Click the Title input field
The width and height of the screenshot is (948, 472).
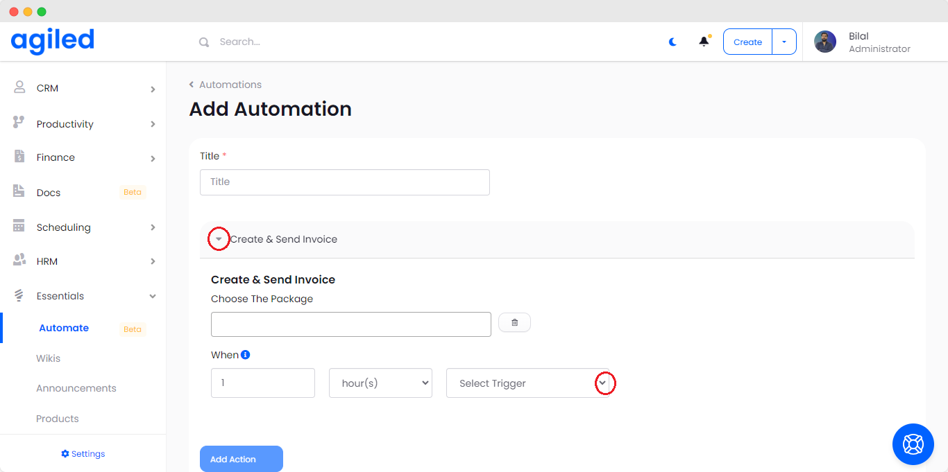(344, 182)
